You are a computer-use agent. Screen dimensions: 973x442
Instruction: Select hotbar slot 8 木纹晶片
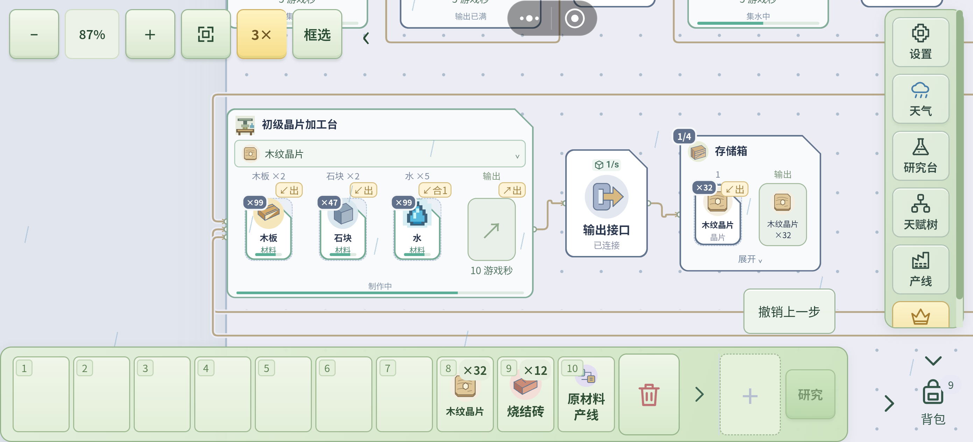(x=465, y=394)
